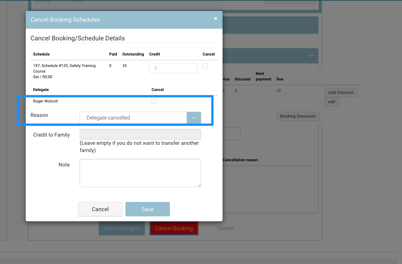Click the Credit amount input field
This screenshot has height=264, width=402.
[173, 68]
